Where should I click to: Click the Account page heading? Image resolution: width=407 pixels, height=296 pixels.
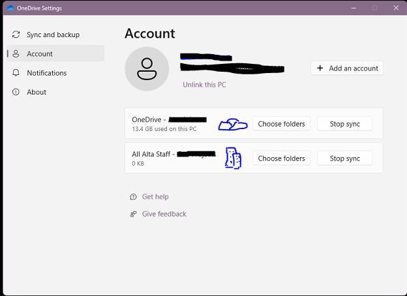[150, 33]
